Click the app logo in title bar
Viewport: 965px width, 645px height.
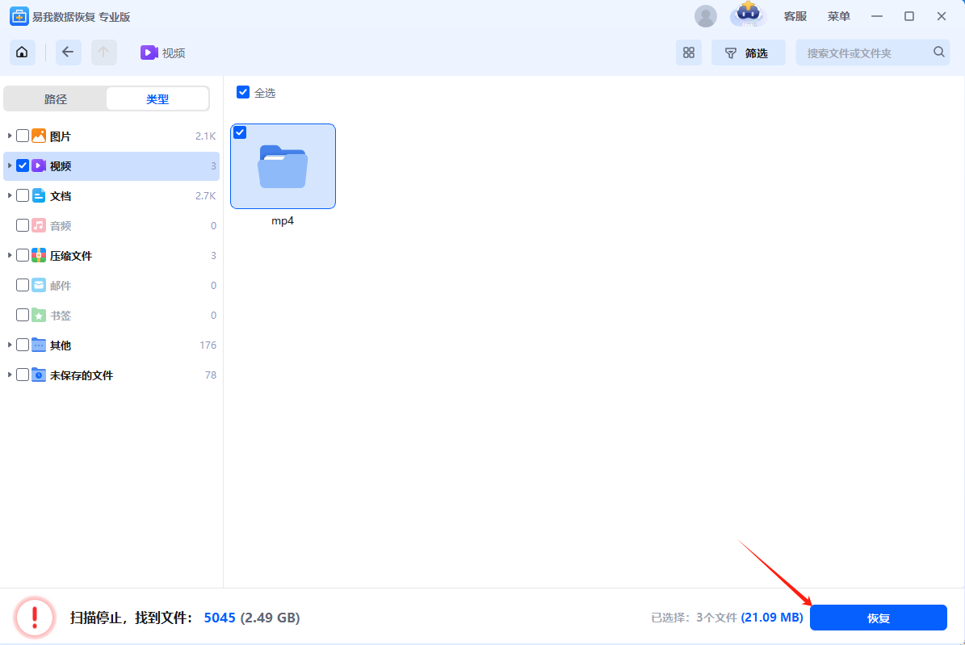(19, 17)
